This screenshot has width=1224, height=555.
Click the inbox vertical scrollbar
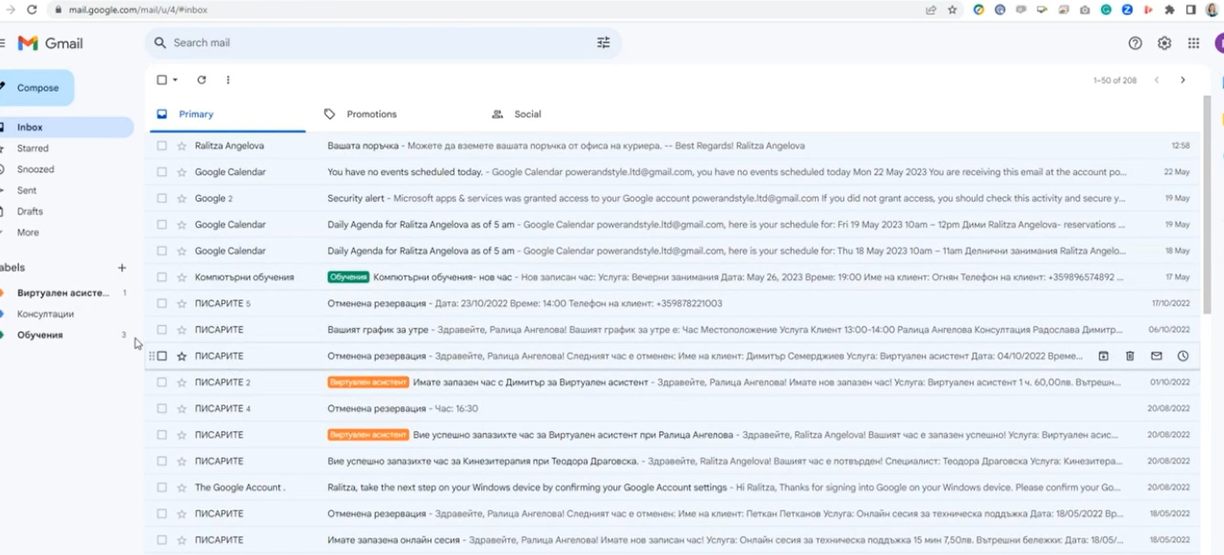[1207, 206]
